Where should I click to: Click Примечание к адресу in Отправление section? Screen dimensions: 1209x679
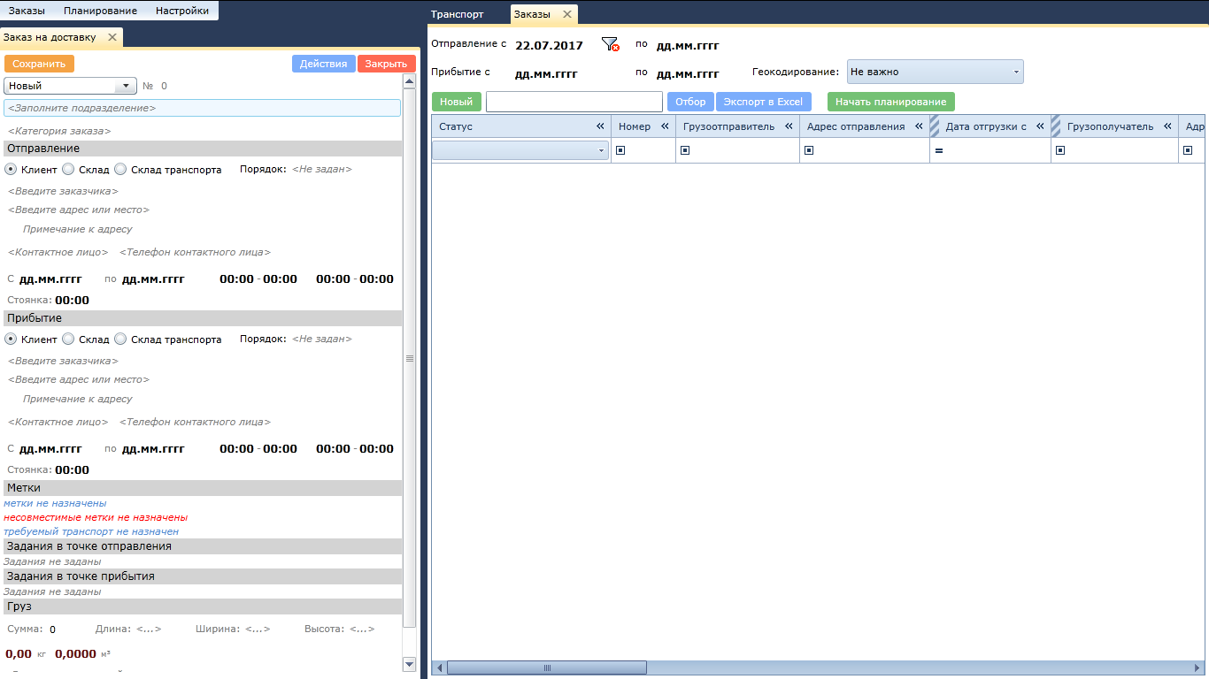[78, 229]
